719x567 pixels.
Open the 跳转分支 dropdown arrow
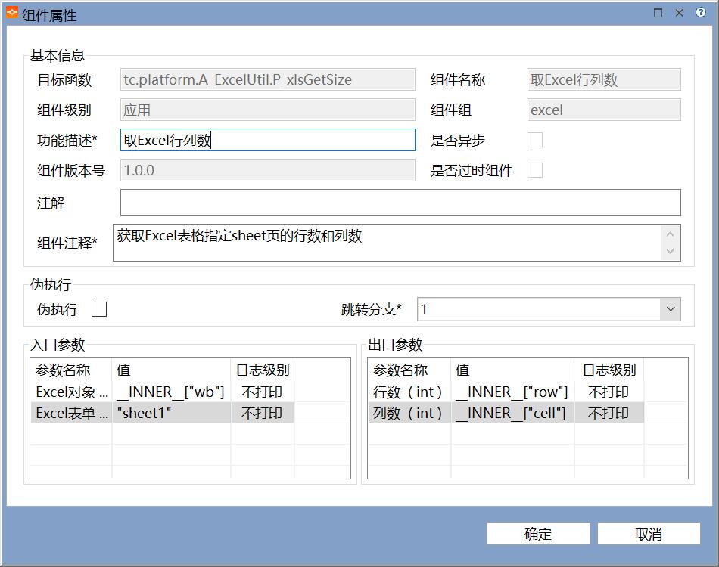click(670, 309)
